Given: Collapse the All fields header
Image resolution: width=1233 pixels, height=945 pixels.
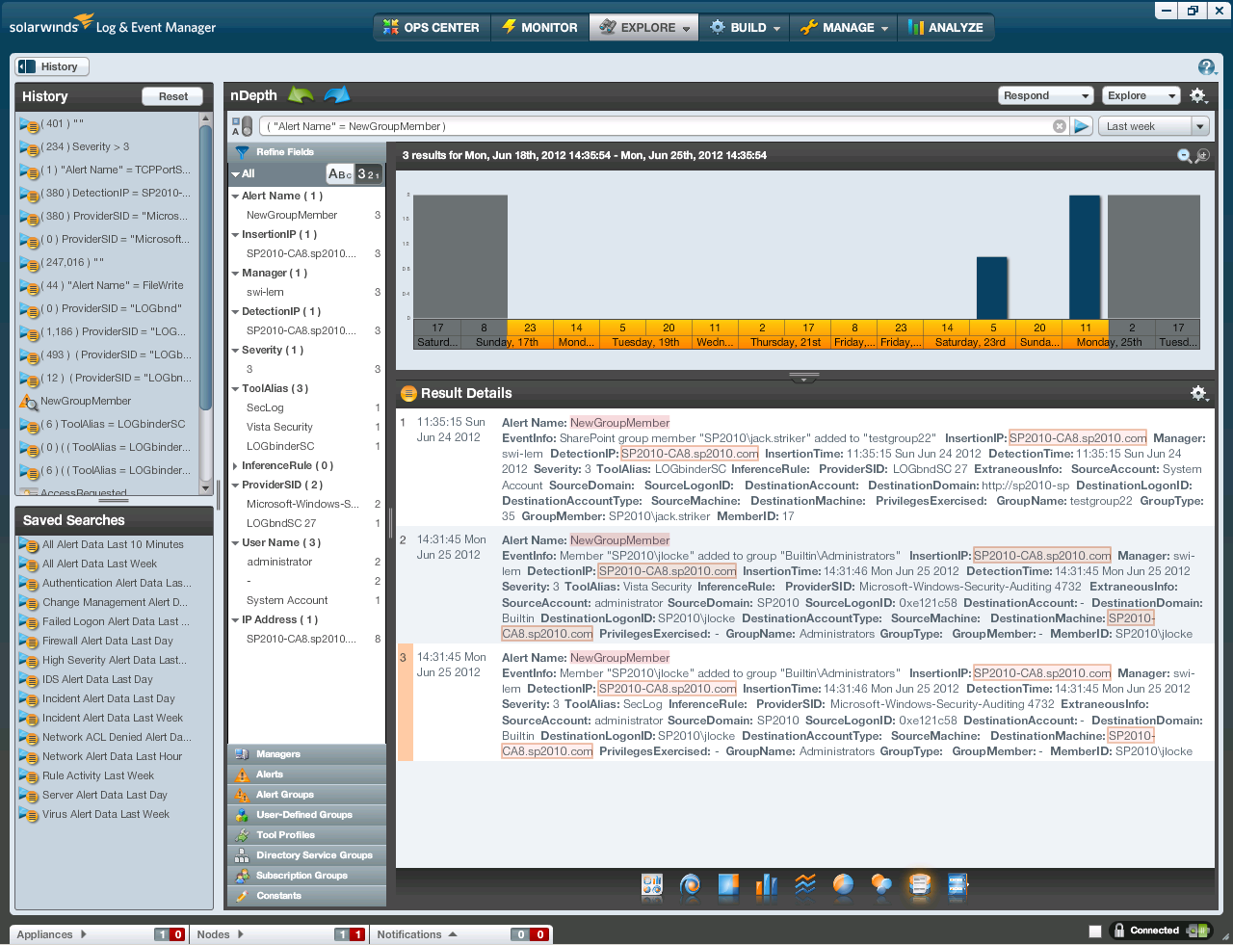Looking at the screenshot, I should 235,174.
